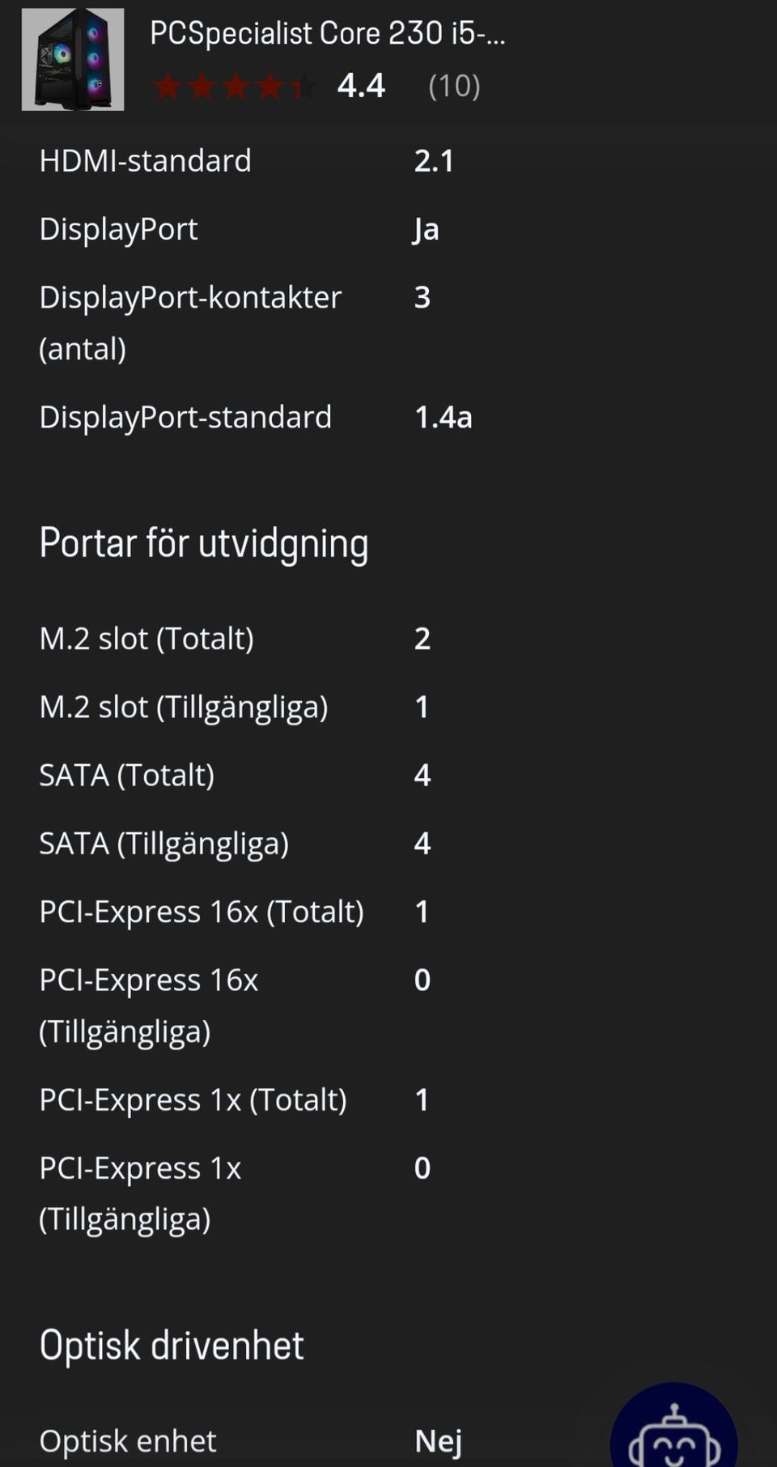The width and height of the screenshot is (777, 1467).
Task: Select the HDMI-standard specification row
Action: (146, 160)
